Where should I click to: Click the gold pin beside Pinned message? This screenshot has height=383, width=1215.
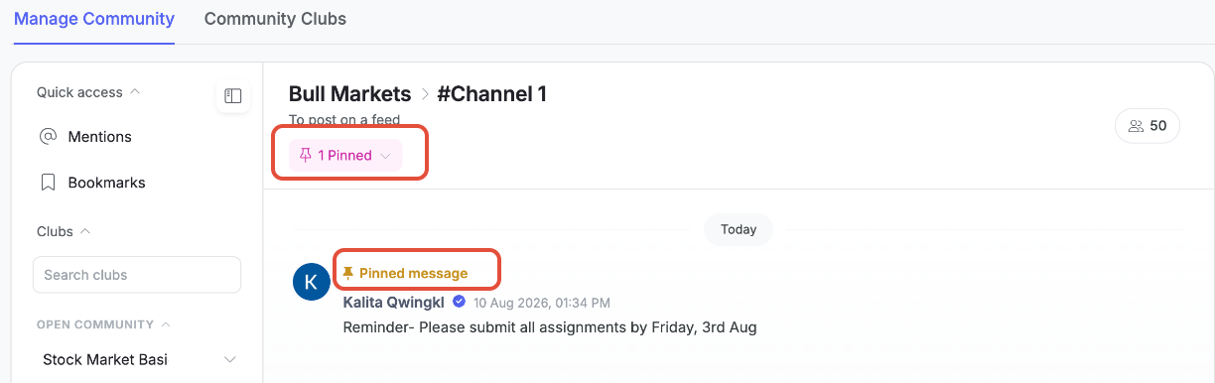[347, 273]
